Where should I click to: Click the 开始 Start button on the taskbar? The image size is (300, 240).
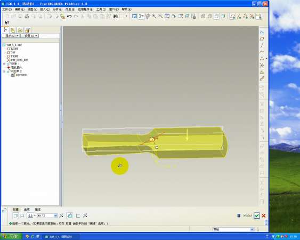pyautogui.click(x=11, y=237)
